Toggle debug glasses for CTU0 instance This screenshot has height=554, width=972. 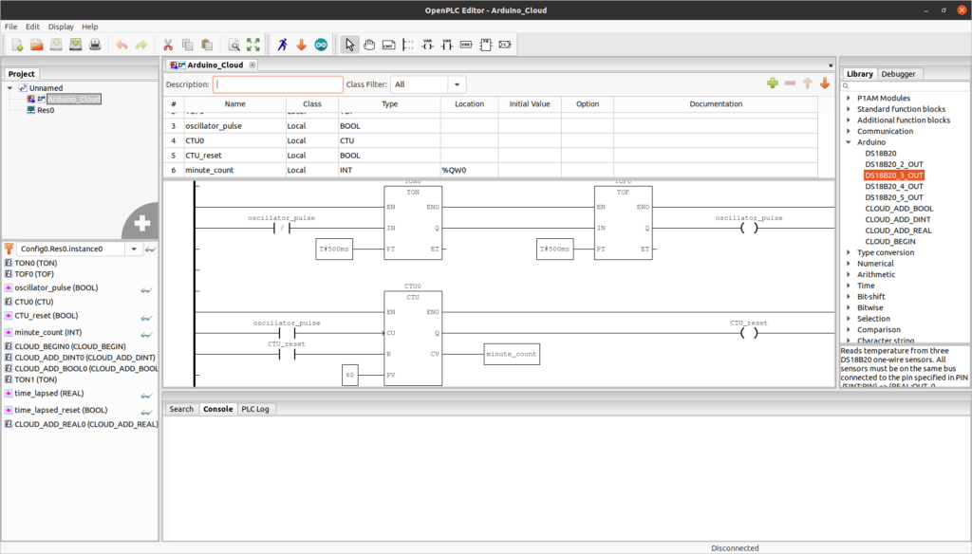(146, 302)
